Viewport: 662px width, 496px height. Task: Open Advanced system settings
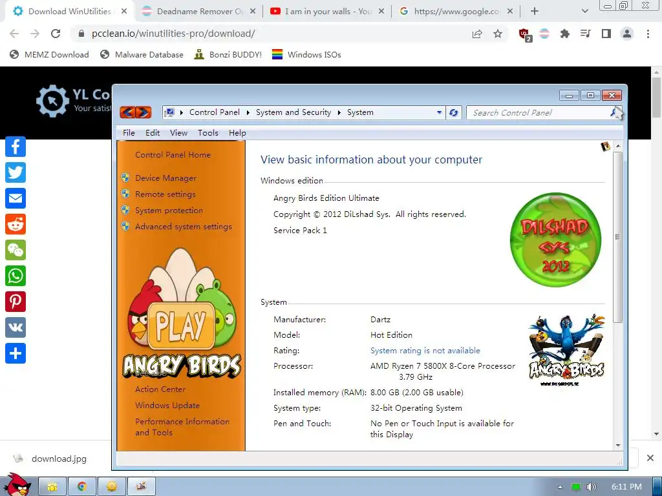(183, 227)
